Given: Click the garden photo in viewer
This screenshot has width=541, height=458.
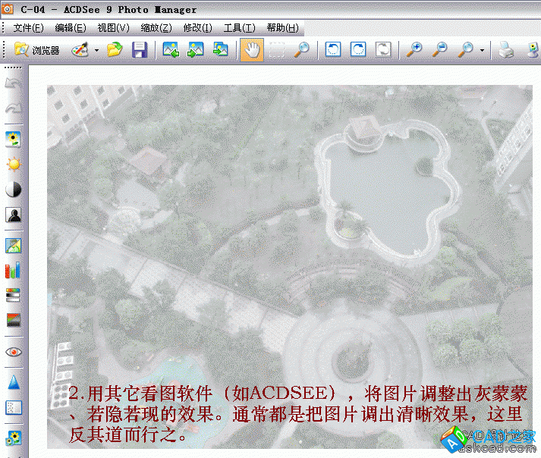Looking at the screenshot, I should pos(288,227).
